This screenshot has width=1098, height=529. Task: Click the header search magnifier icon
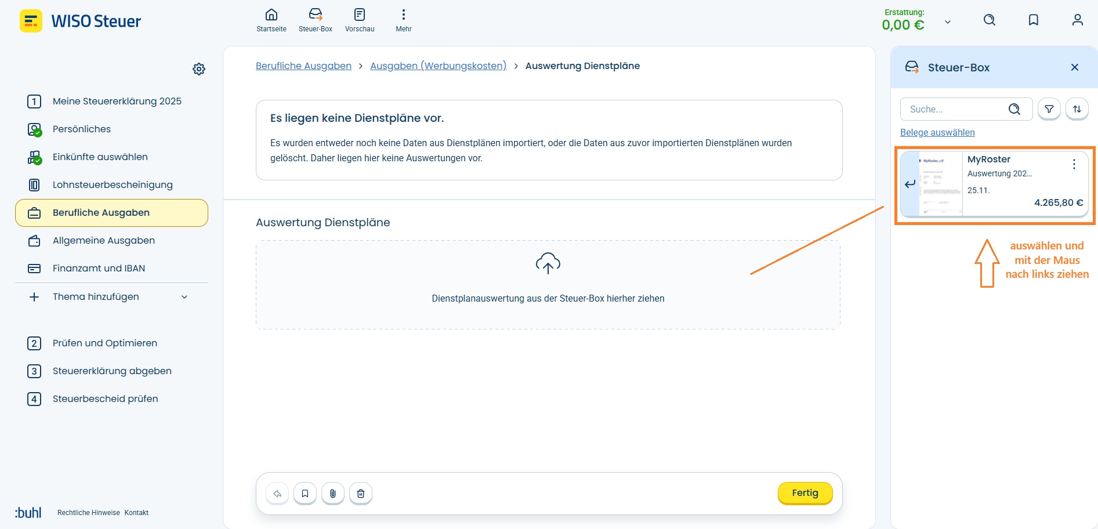[x=990, y=20]
